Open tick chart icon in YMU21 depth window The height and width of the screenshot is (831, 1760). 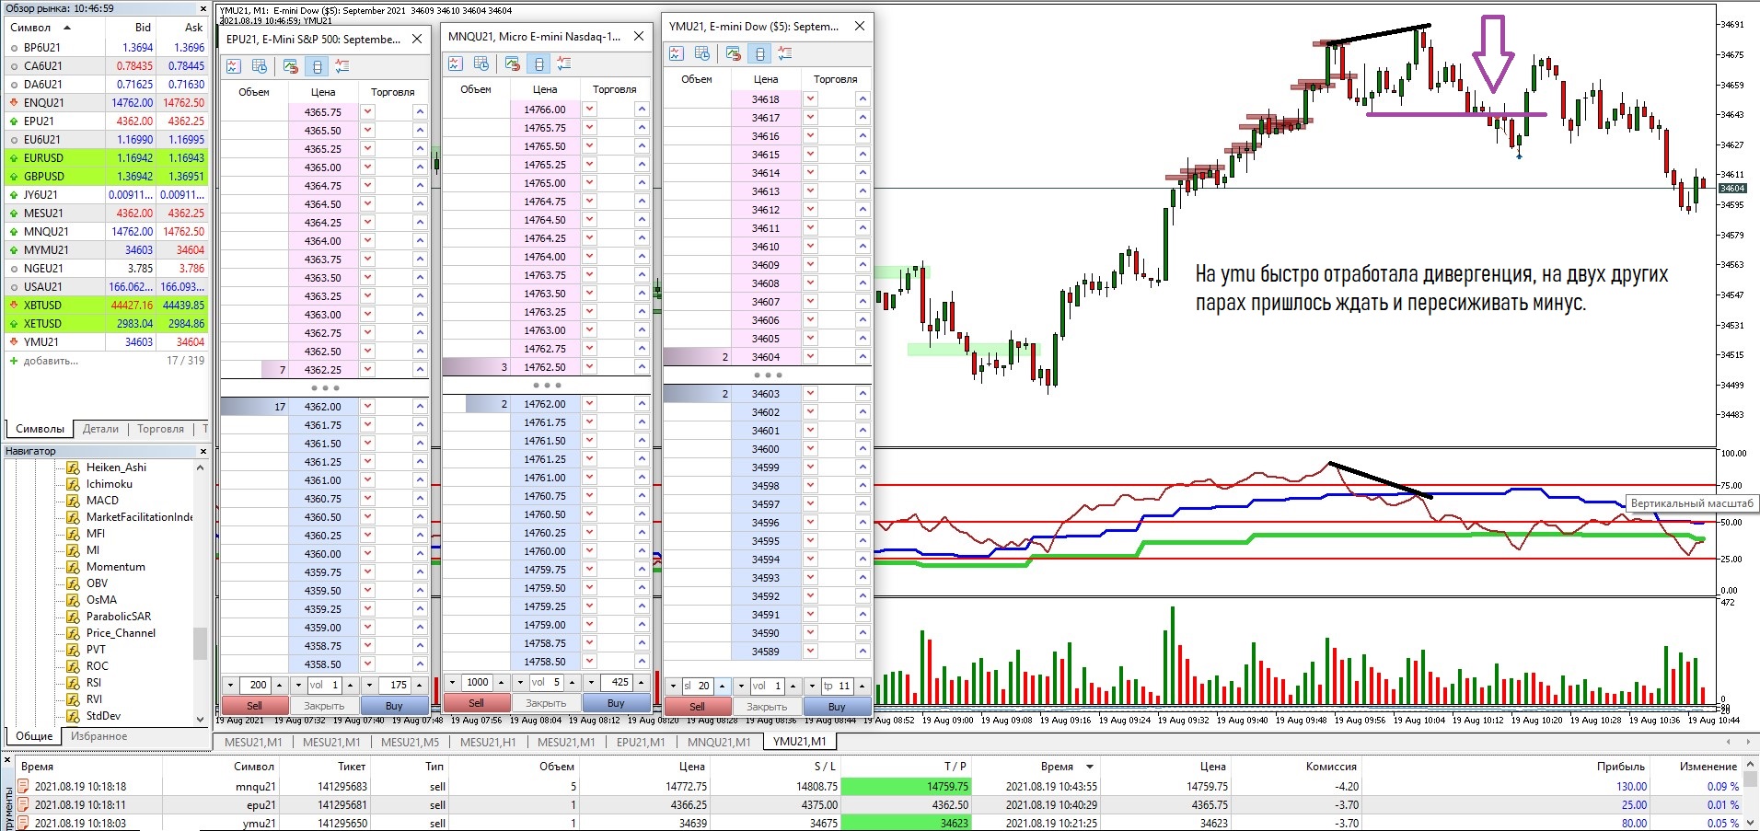click(x=677, y=53)
